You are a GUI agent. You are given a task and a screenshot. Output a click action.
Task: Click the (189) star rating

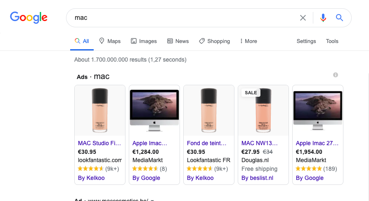click(316, 169)
